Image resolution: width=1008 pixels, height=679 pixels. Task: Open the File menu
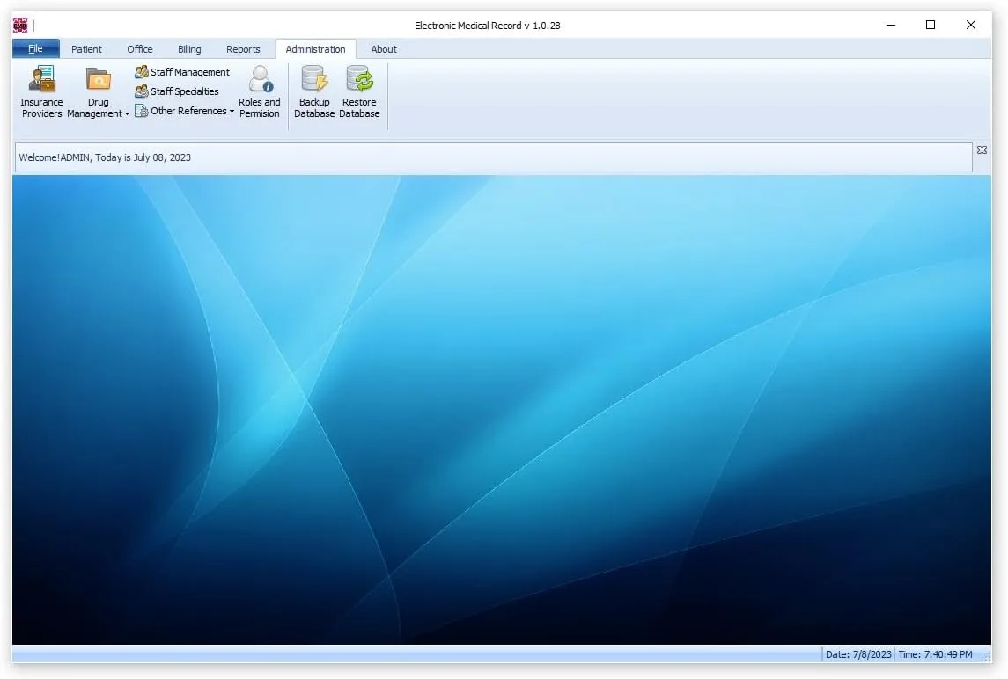[35, 48]
